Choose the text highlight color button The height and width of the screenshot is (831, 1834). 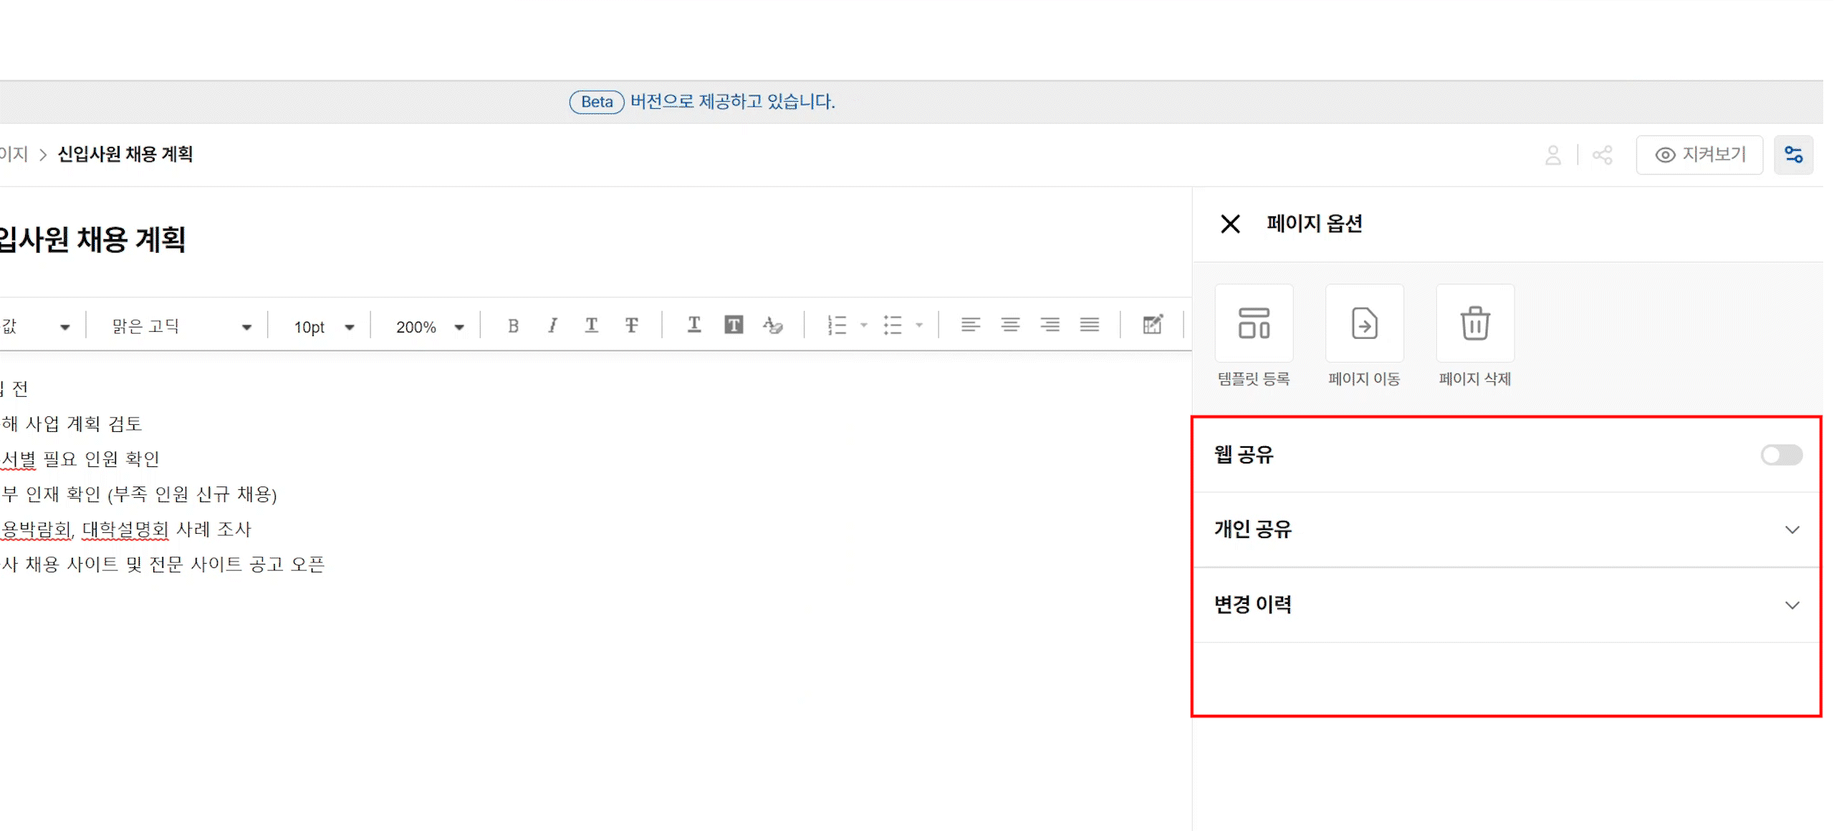(733, 325)
